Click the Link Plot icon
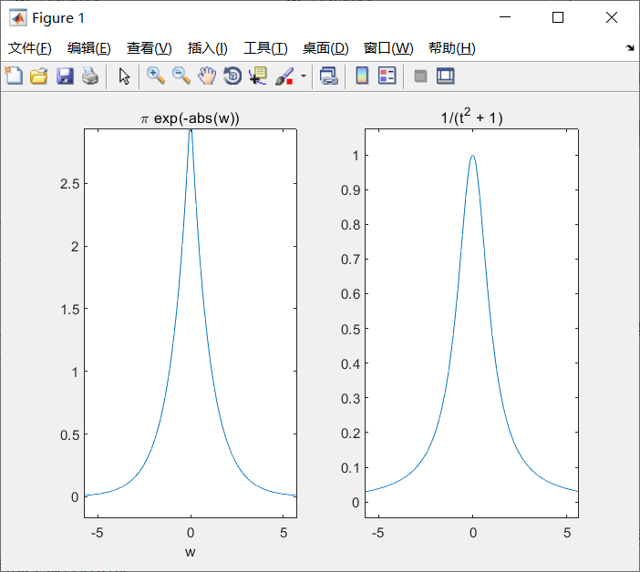The image size is (640, 572). pos(328,76)
